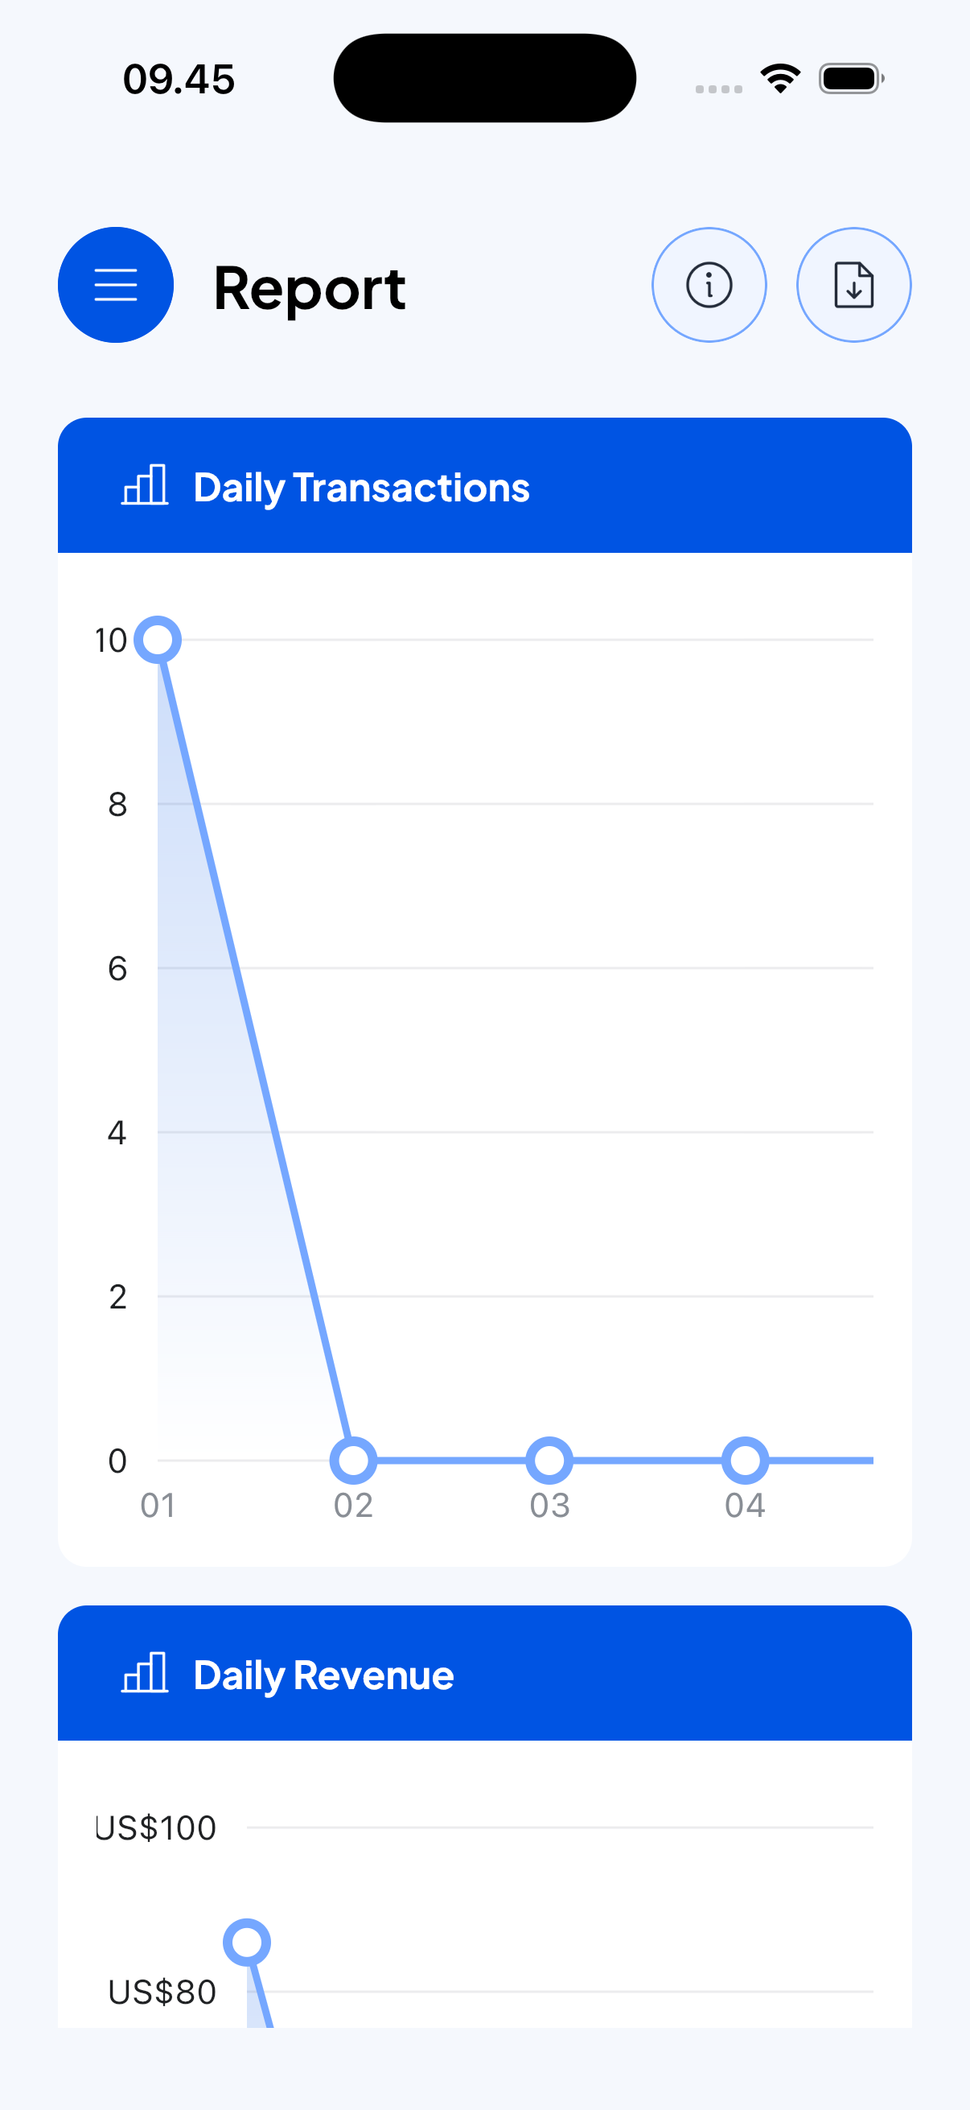
Task: Tap the clock showing 09.45
Action: [179, 78]
